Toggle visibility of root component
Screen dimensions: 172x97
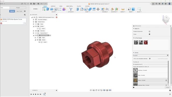pos(34,17)
